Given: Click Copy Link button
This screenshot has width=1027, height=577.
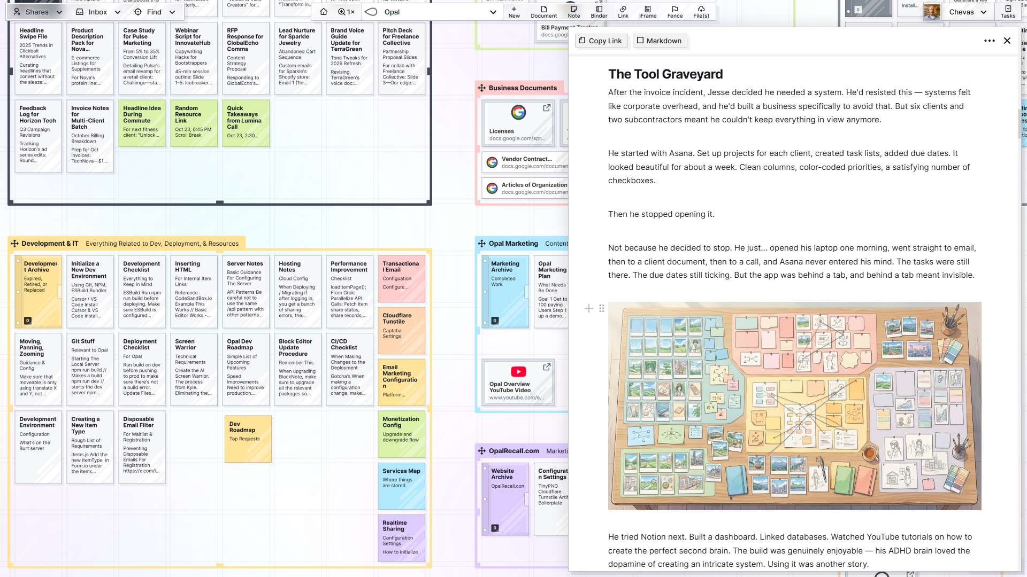Looking at the screenshot, I should click(x=600, y=41).
